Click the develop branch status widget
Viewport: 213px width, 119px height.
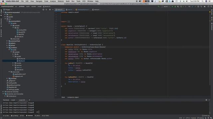pos(201,118)
